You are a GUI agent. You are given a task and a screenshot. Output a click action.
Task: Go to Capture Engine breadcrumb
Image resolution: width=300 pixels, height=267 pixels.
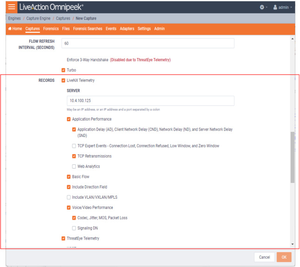coord(38,19)
